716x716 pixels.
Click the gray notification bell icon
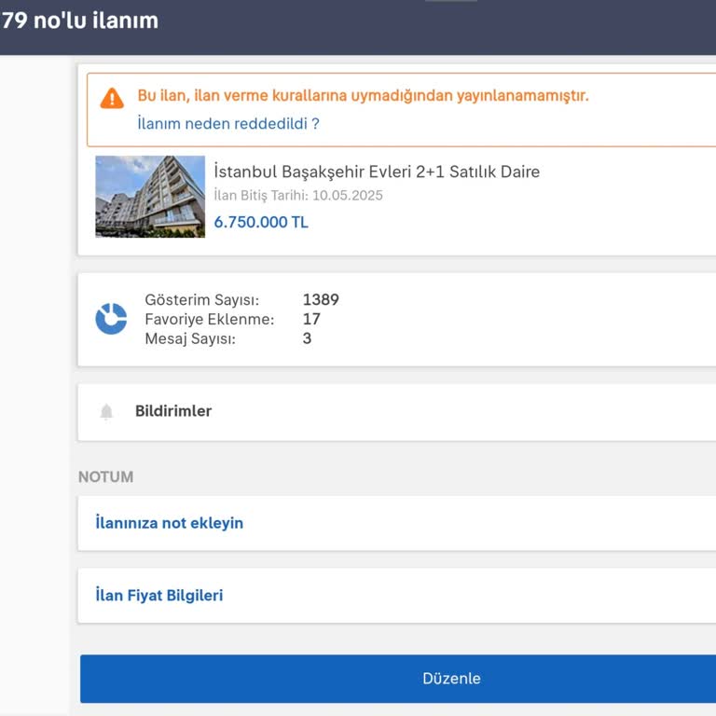coord(106,412)
